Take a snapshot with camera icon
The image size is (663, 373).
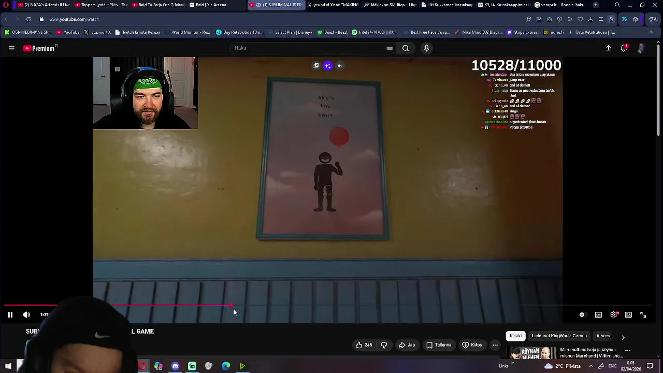(549, 19)
